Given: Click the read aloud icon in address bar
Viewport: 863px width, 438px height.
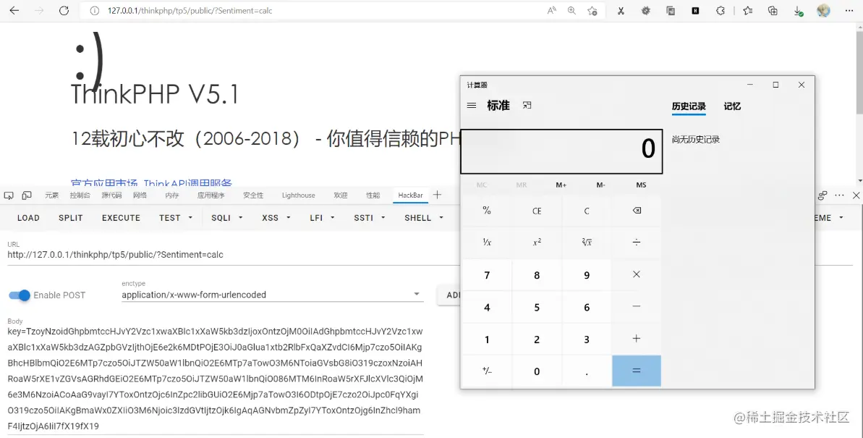Looking at the screenshot, I should [x=551, y=10].
